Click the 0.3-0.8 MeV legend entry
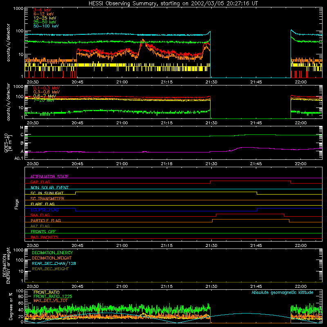This screenshot has height=327, width=327. point(47,92)
